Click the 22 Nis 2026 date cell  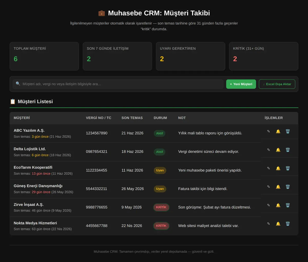tap(132, 226)
